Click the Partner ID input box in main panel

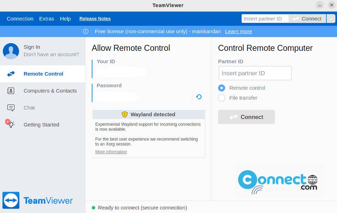(255, 73)
